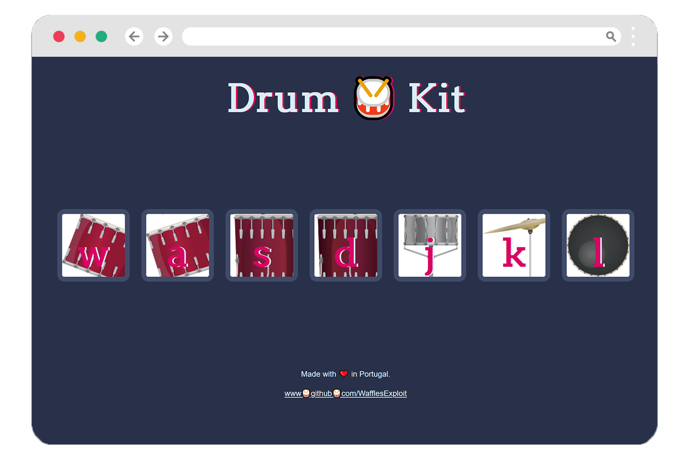Click the red traffic light button

(x=59, y=36)
